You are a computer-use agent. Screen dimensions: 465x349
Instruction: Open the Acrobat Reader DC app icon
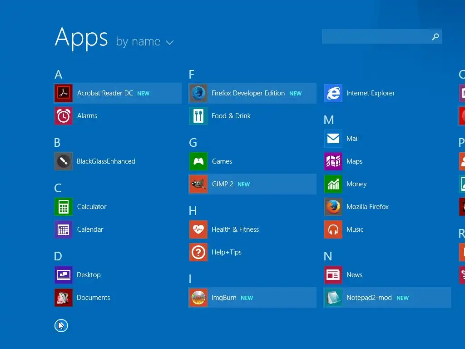(x=64, y=93)
